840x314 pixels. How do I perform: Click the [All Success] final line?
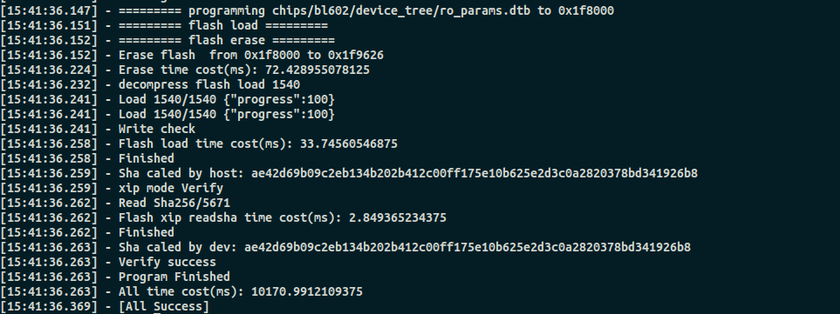click(x=164, y=306)
